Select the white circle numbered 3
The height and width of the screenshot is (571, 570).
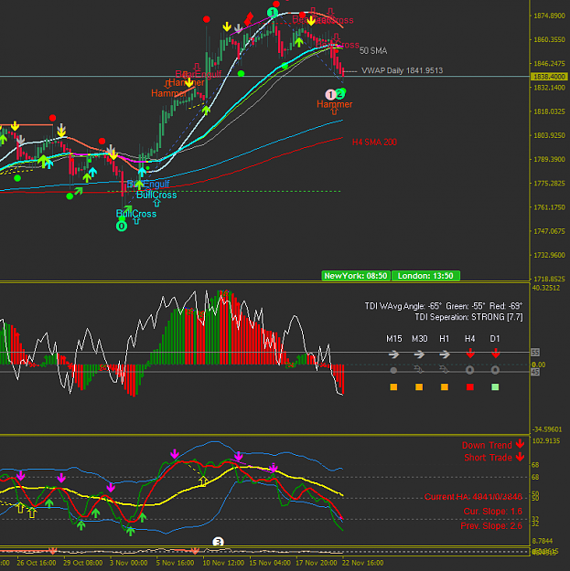point(218,543)
